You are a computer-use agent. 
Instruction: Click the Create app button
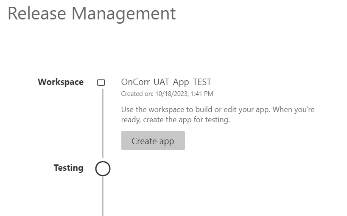pos(153,141)
